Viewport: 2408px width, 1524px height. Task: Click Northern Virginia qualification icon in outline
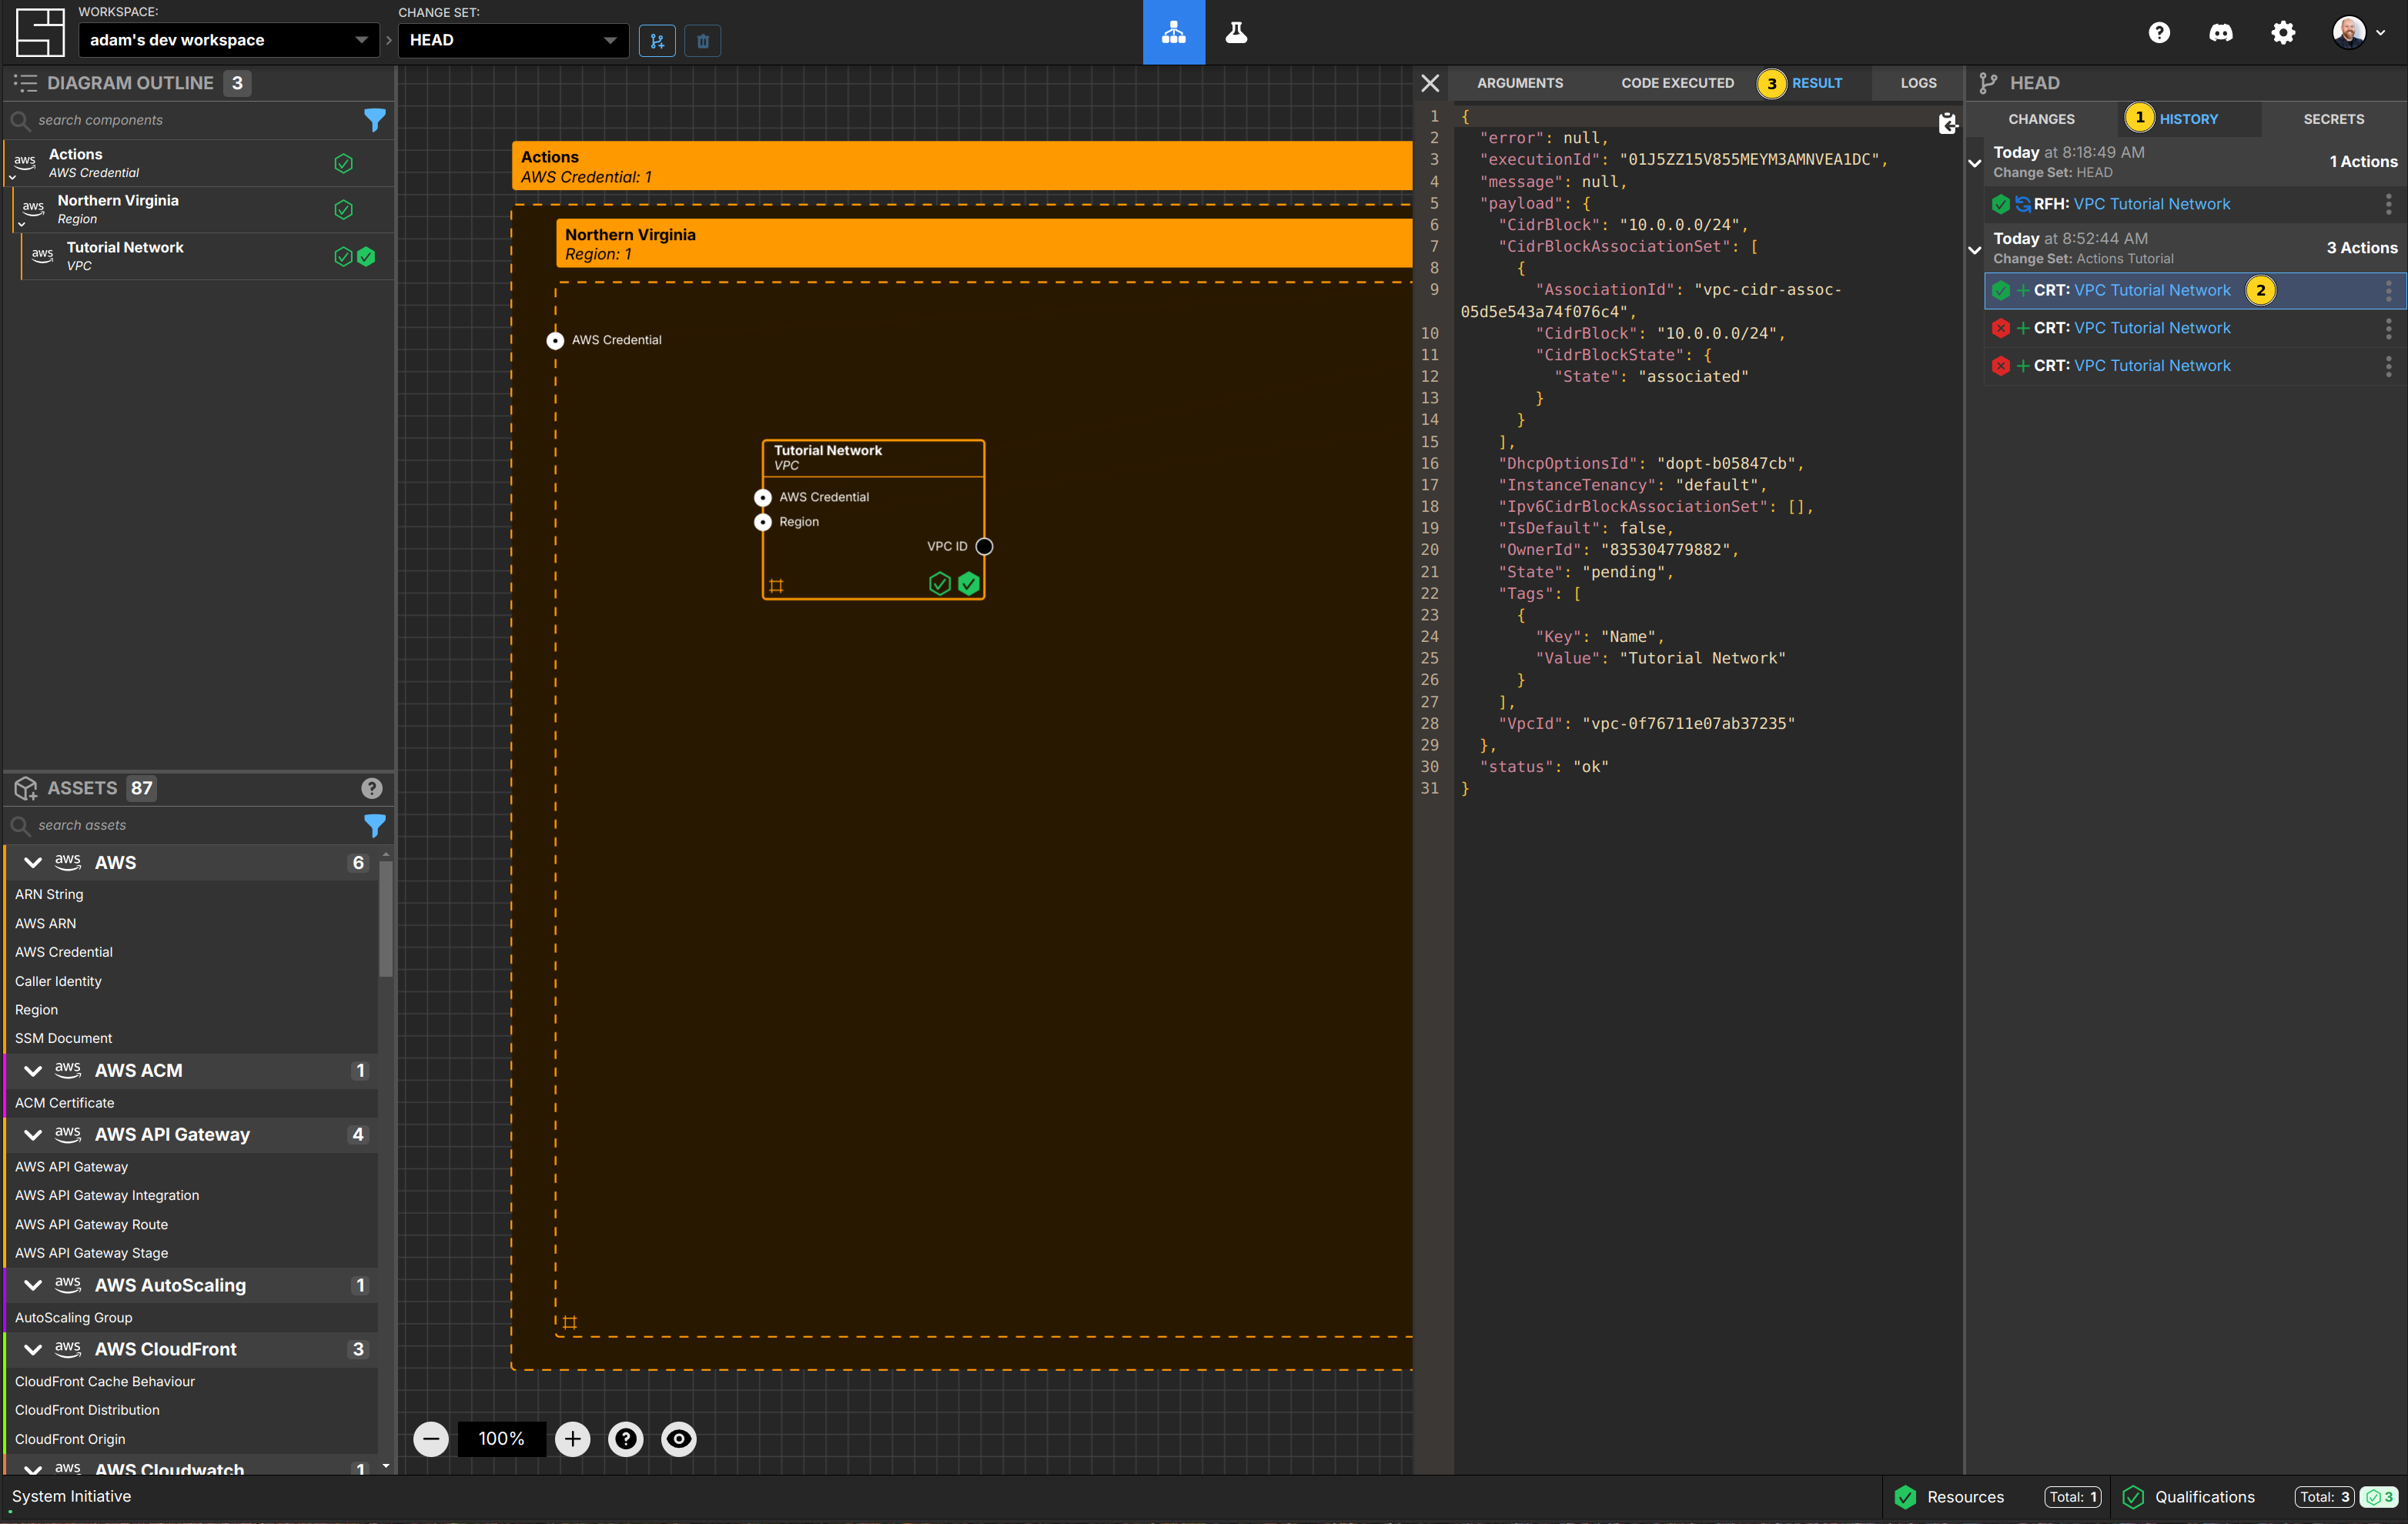[x=343, y=210]
